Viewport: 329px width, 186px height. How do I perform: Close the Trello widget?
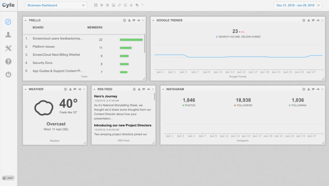click(143, 20)
